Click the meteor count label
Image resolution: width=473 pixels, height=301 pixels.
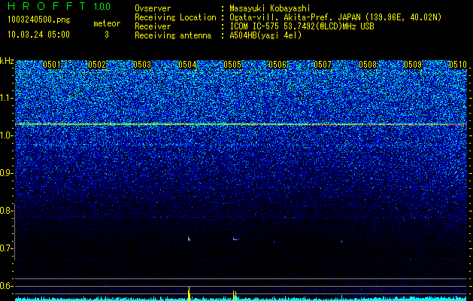(107, 23)
